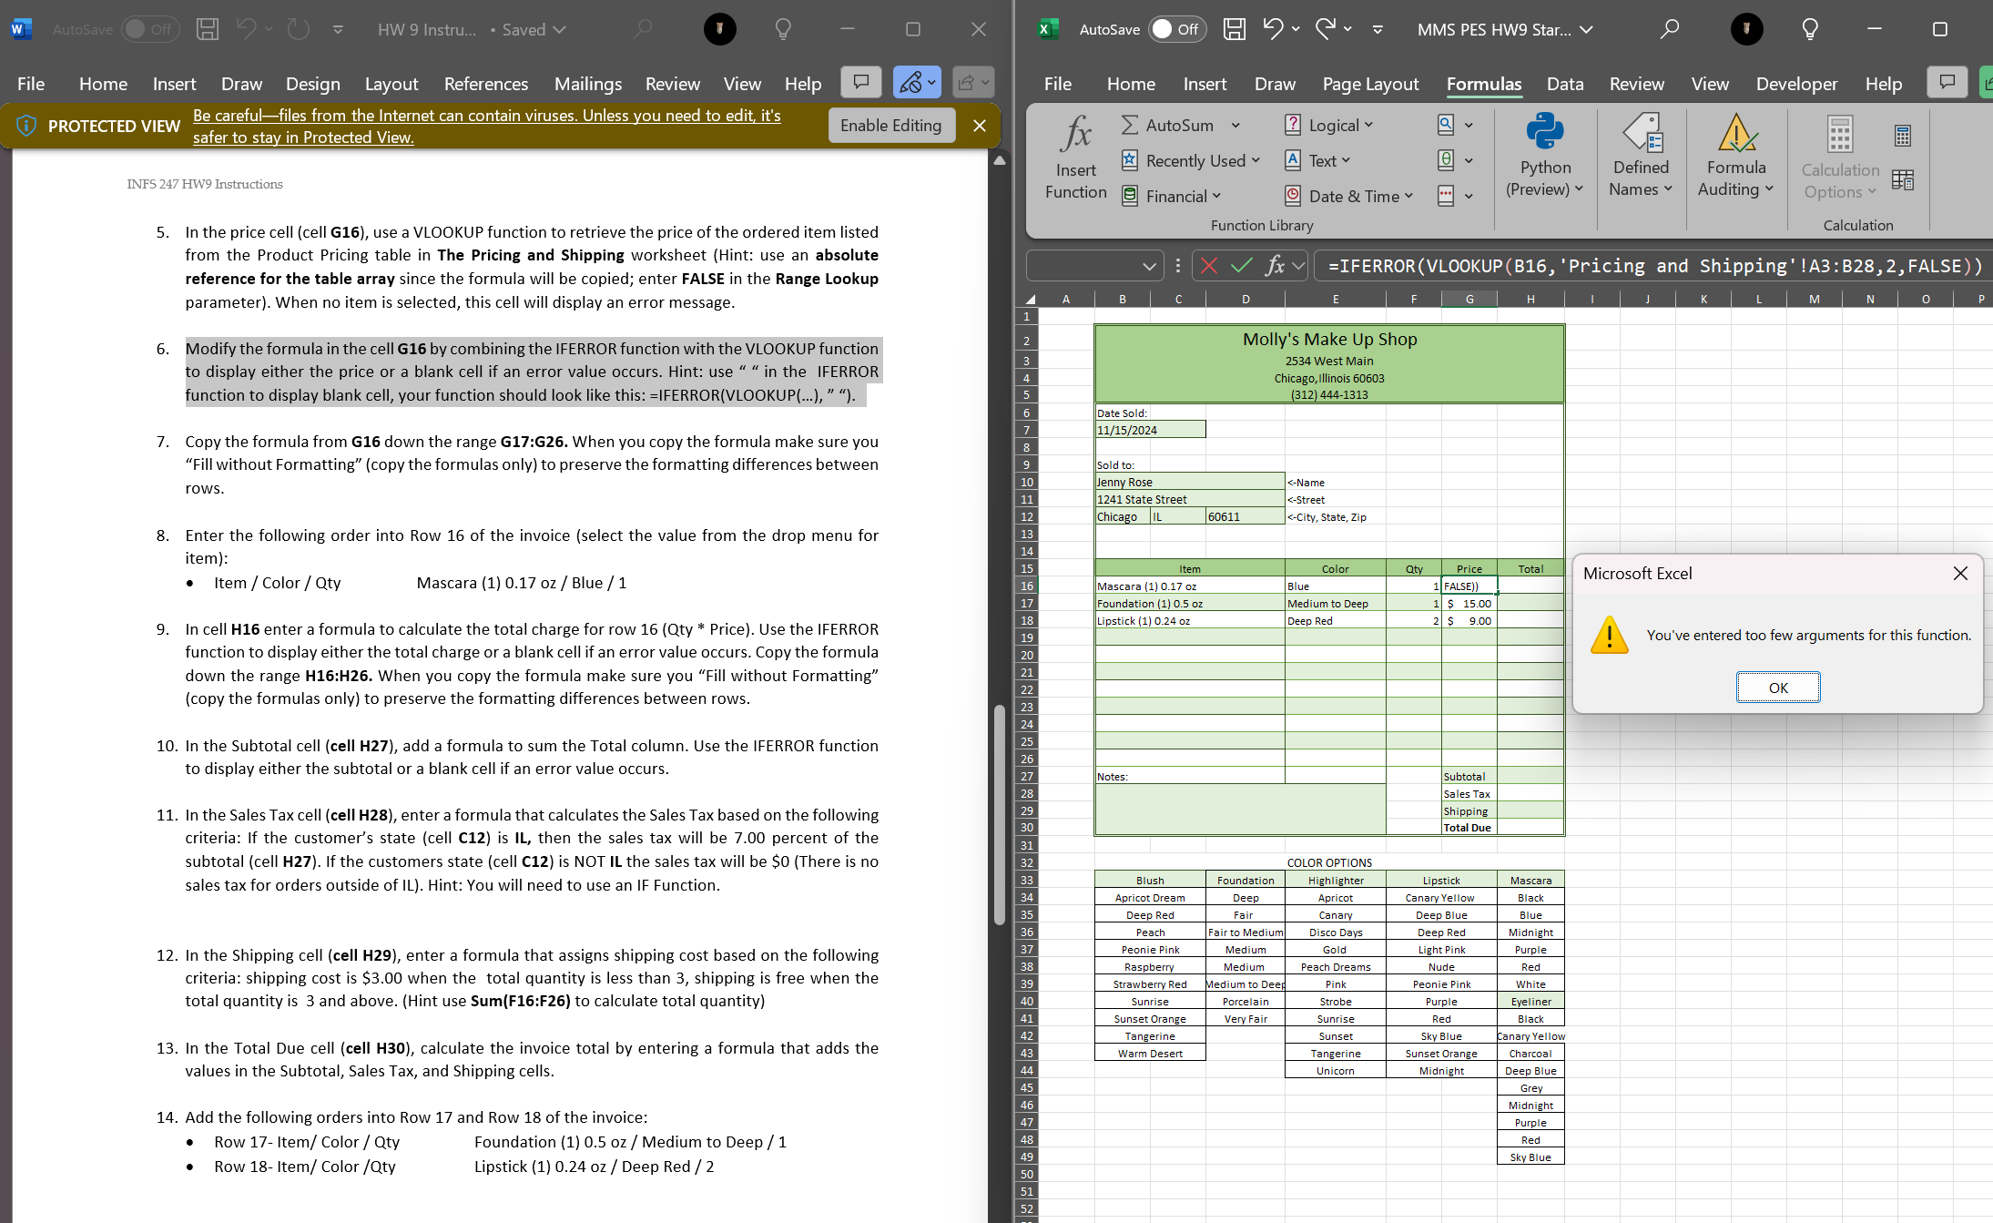Open the References tab in Word
The image size is (1993, 1223).
pyautogui.click(x=485, y=84)
